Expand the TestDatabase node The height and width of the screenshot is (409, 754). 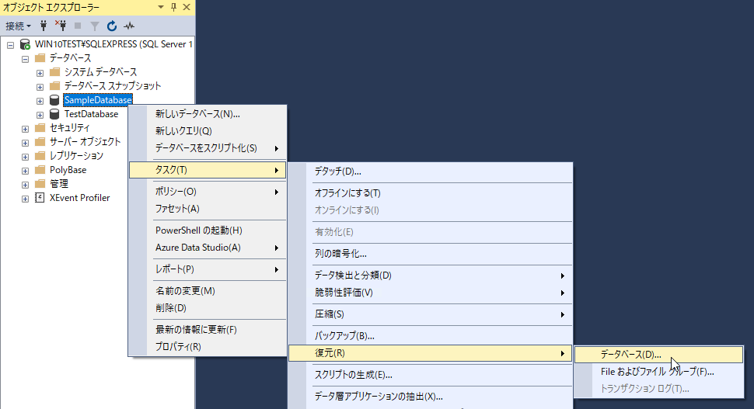pos(40,115)
